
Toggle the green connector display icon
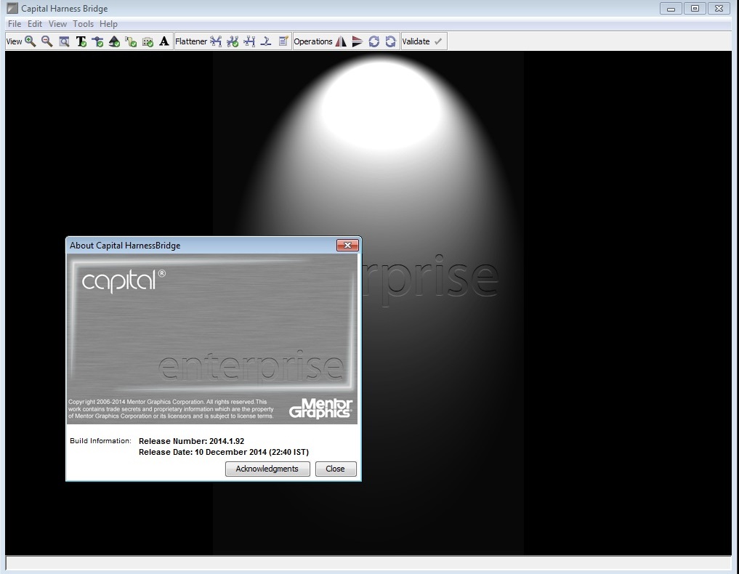coord(131,41)
